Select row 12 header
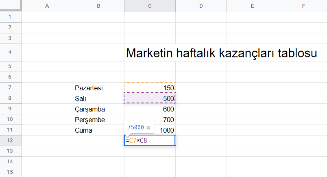This screenshot has height=177, width=327. click(x=11, y=140)
